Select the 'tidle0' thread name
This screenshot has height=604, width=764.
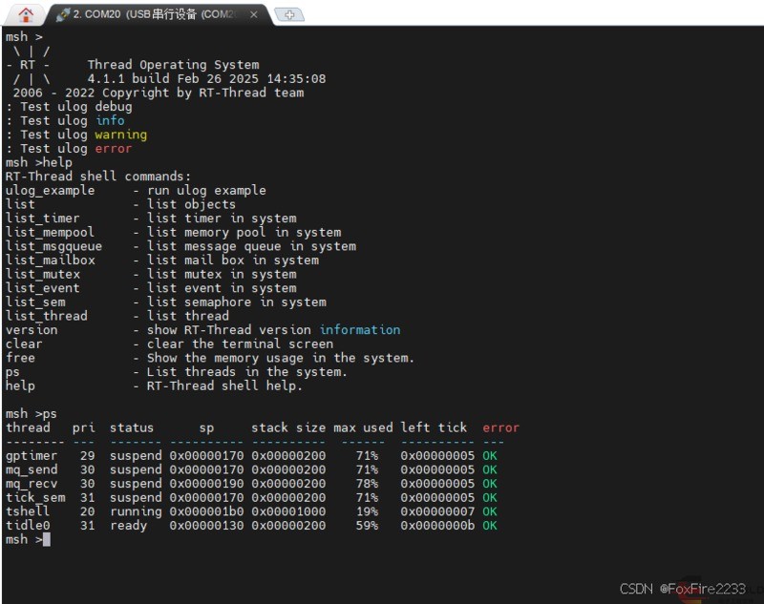(28, 526)
